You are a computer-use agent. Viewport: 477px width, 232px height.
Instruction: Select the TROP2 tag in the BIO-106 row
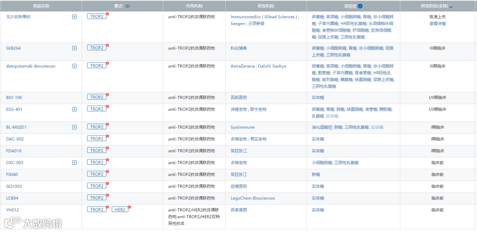coord(97,97)
